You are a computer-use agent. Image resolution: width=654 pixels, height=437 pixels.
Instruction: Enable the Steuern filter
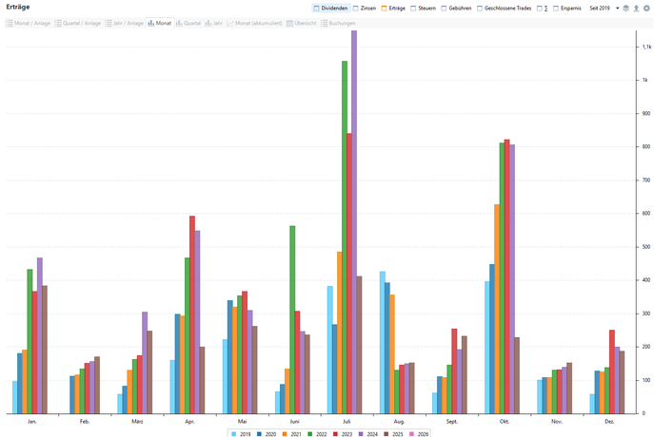(423, 8)
